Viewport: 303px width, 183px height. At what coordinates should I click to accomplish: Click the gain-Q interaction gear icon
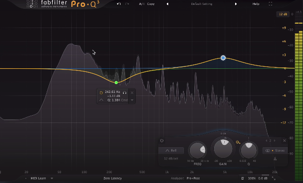point(238,143)
